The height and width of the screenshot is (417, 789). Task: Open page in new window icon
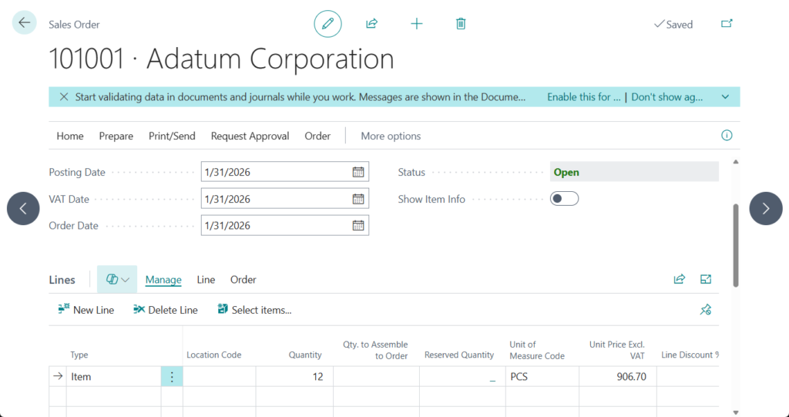point(727,24)
